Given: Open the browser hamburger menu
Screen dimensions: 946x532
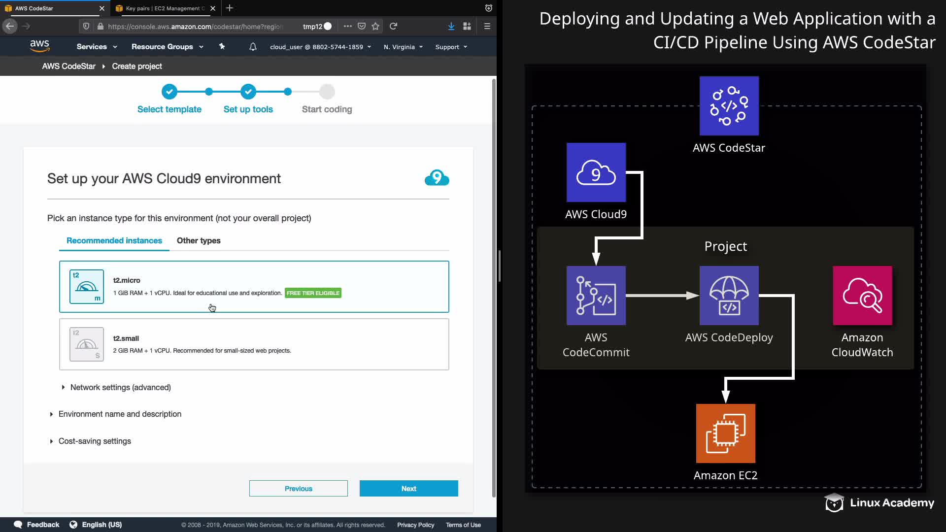Looking at the screenshot, I should (487, 26).
